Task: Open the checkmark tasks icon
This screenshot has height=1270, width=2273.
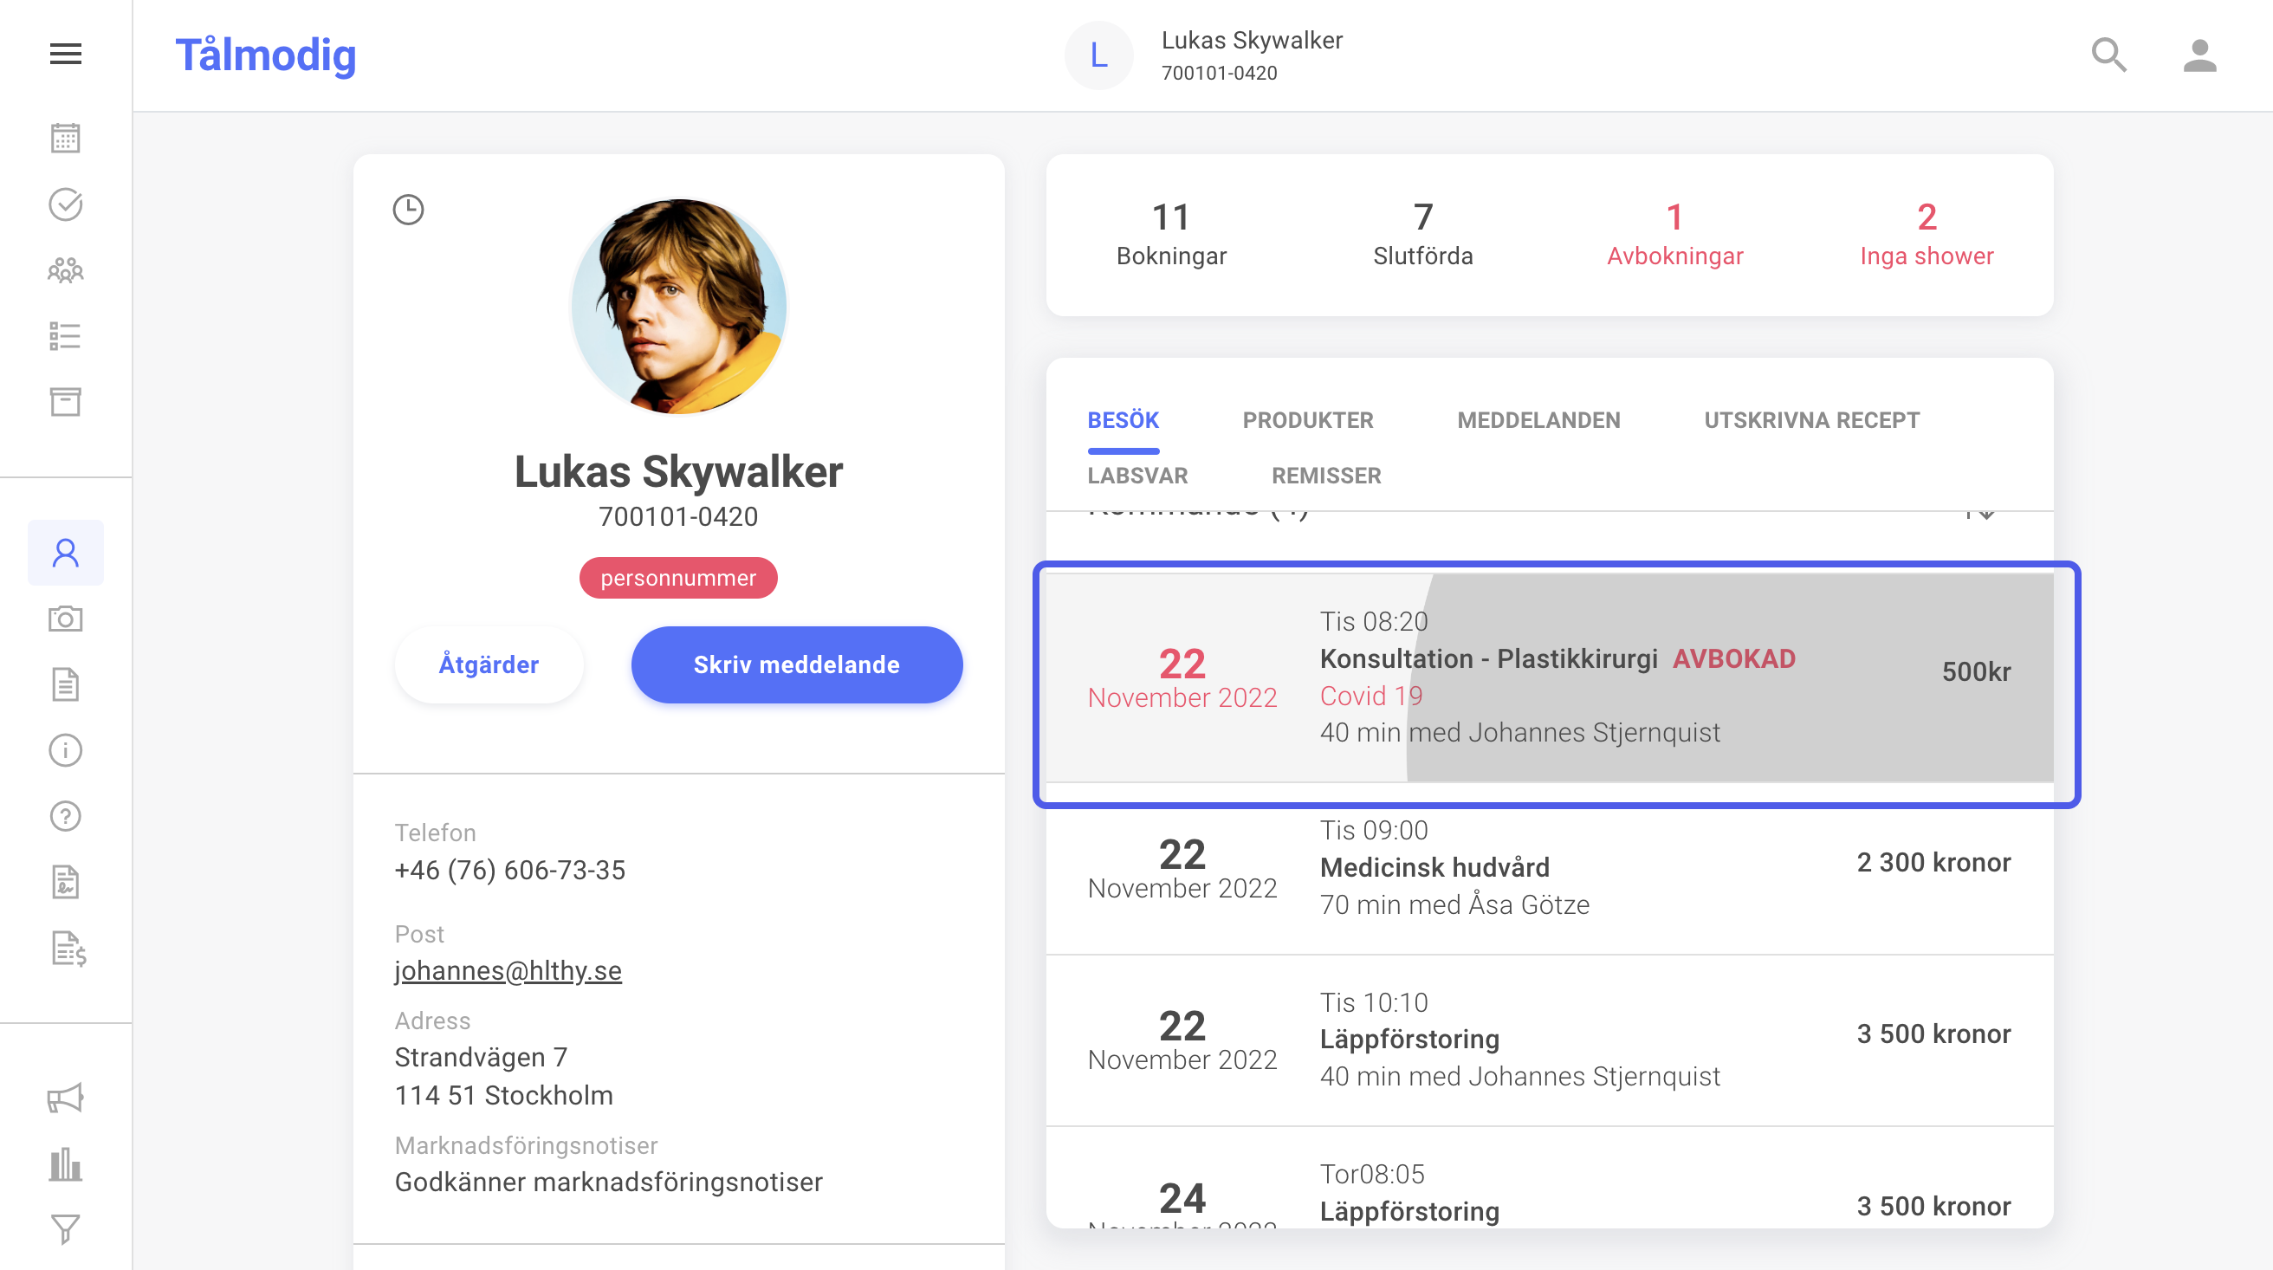Action: tap(65, 204)
